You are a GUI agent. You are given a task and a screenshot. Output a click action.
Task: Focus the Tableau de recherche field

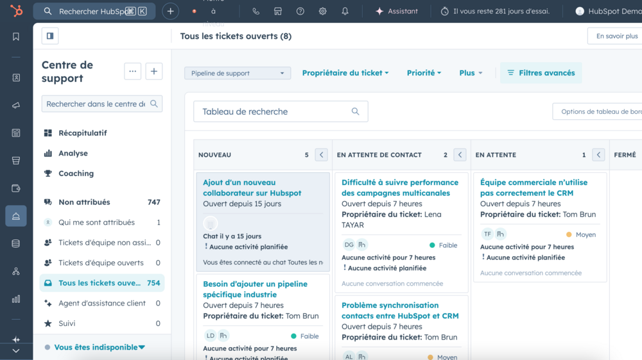point(281,111)
